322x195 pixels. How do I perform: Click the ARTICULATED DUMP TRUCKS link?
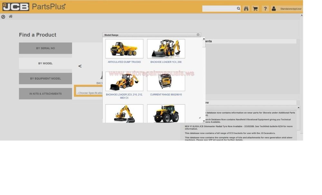124,62
